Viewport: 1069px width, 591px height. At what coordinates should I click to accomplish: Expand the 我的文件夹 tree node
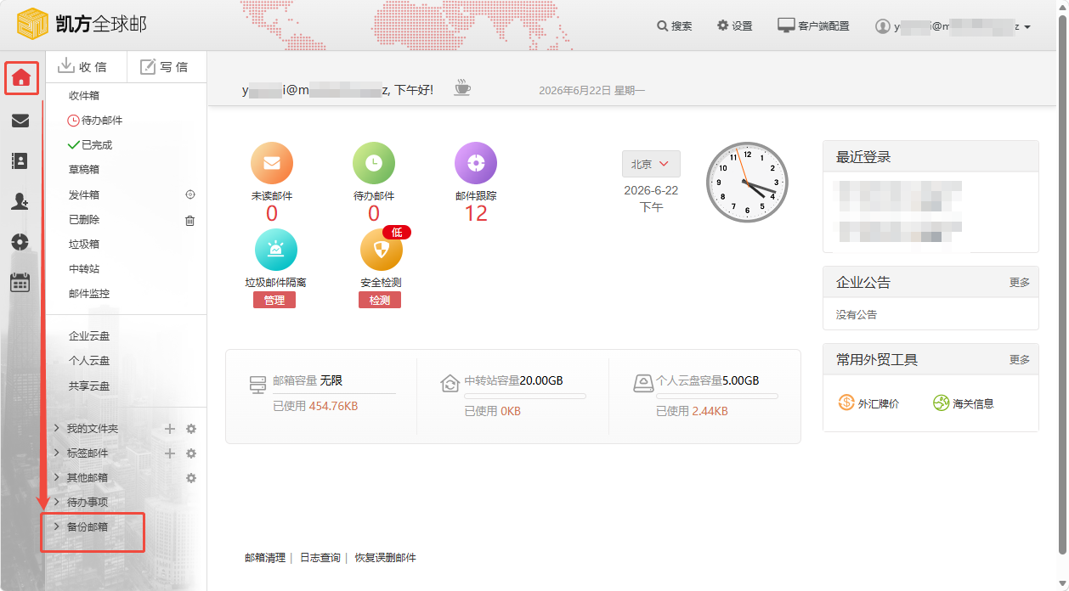click(x=56, y=429)
